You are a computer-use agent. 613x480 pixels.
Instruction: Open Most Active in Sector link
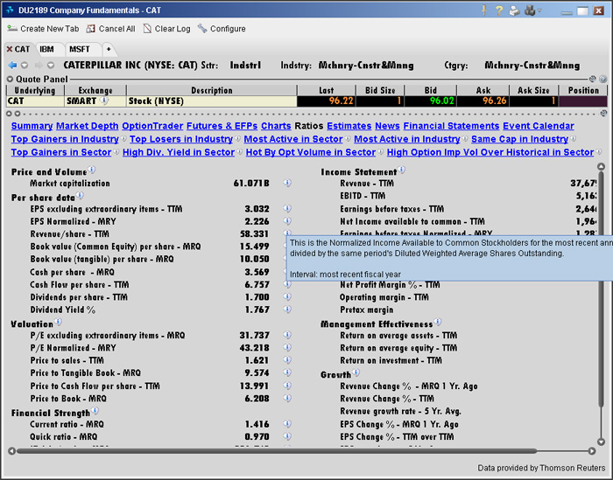coord(293,139)
